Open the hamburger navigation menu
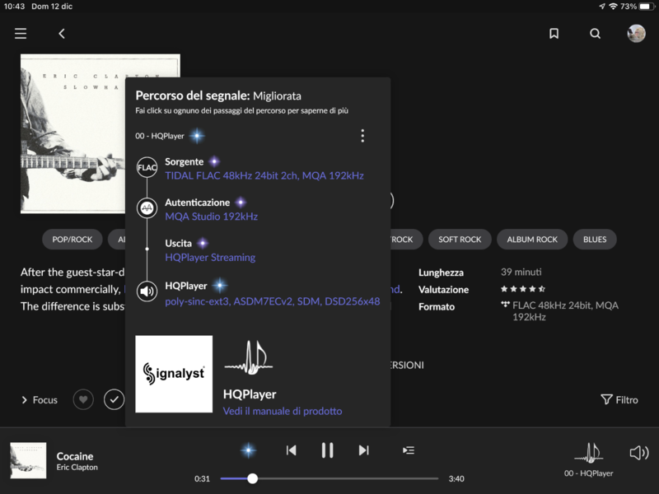 click(21, 34)
